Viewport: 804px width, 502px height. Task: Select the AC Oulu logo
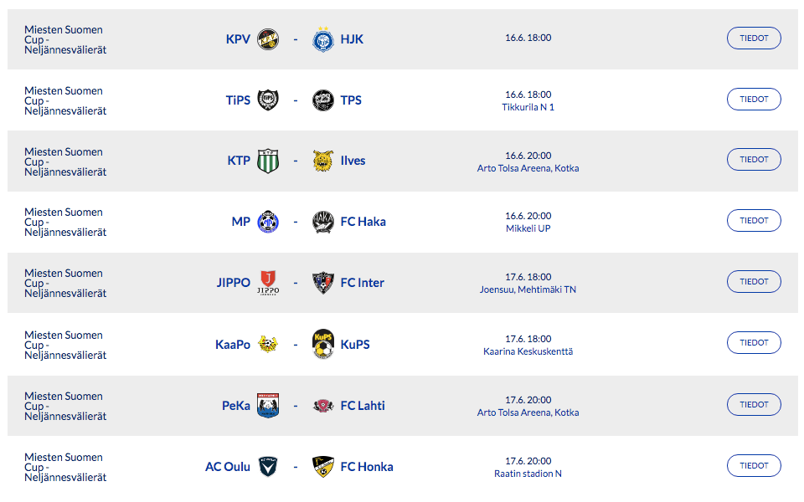268,467
